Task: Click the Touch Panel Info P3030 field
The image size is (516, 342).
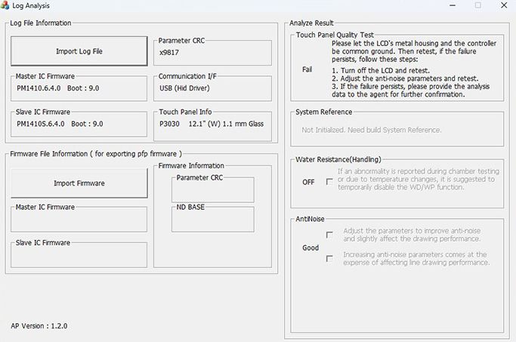Action: click(211, 124)
